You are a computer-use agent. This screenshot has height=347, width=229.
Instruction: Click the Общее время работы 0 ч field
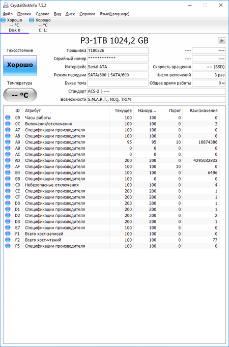click(x=209, y=83)
